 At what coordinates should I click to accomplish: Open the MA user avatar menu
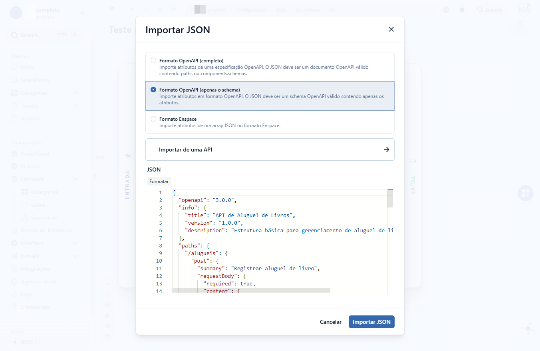[523, 10]
